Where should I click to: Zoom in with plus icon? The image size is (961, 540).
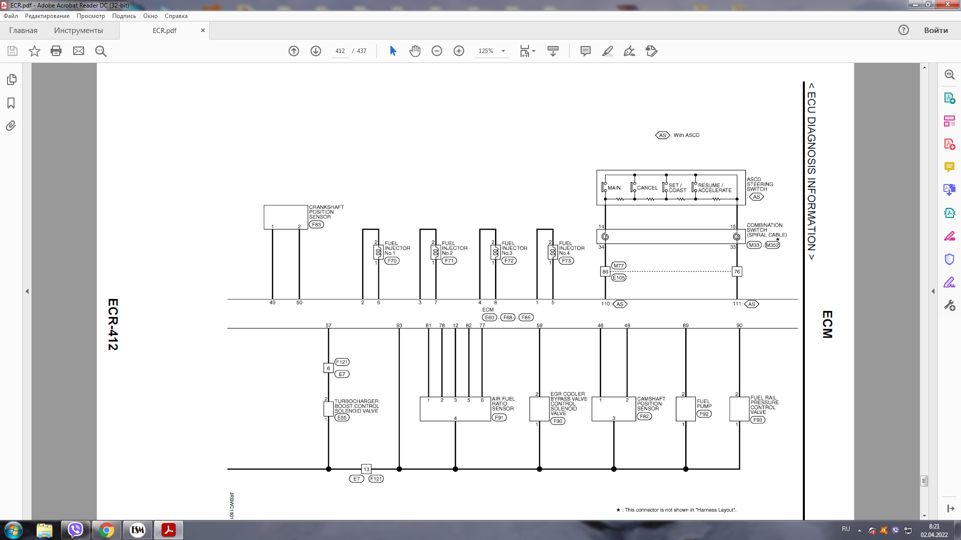coord(458,51)
